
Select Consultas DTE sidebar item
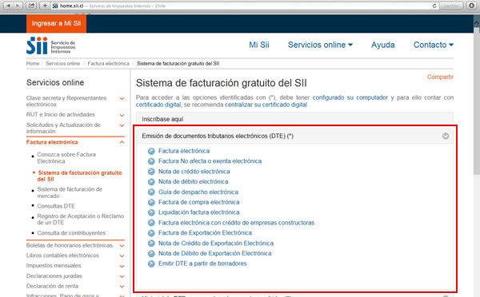[x=56, y=206]
